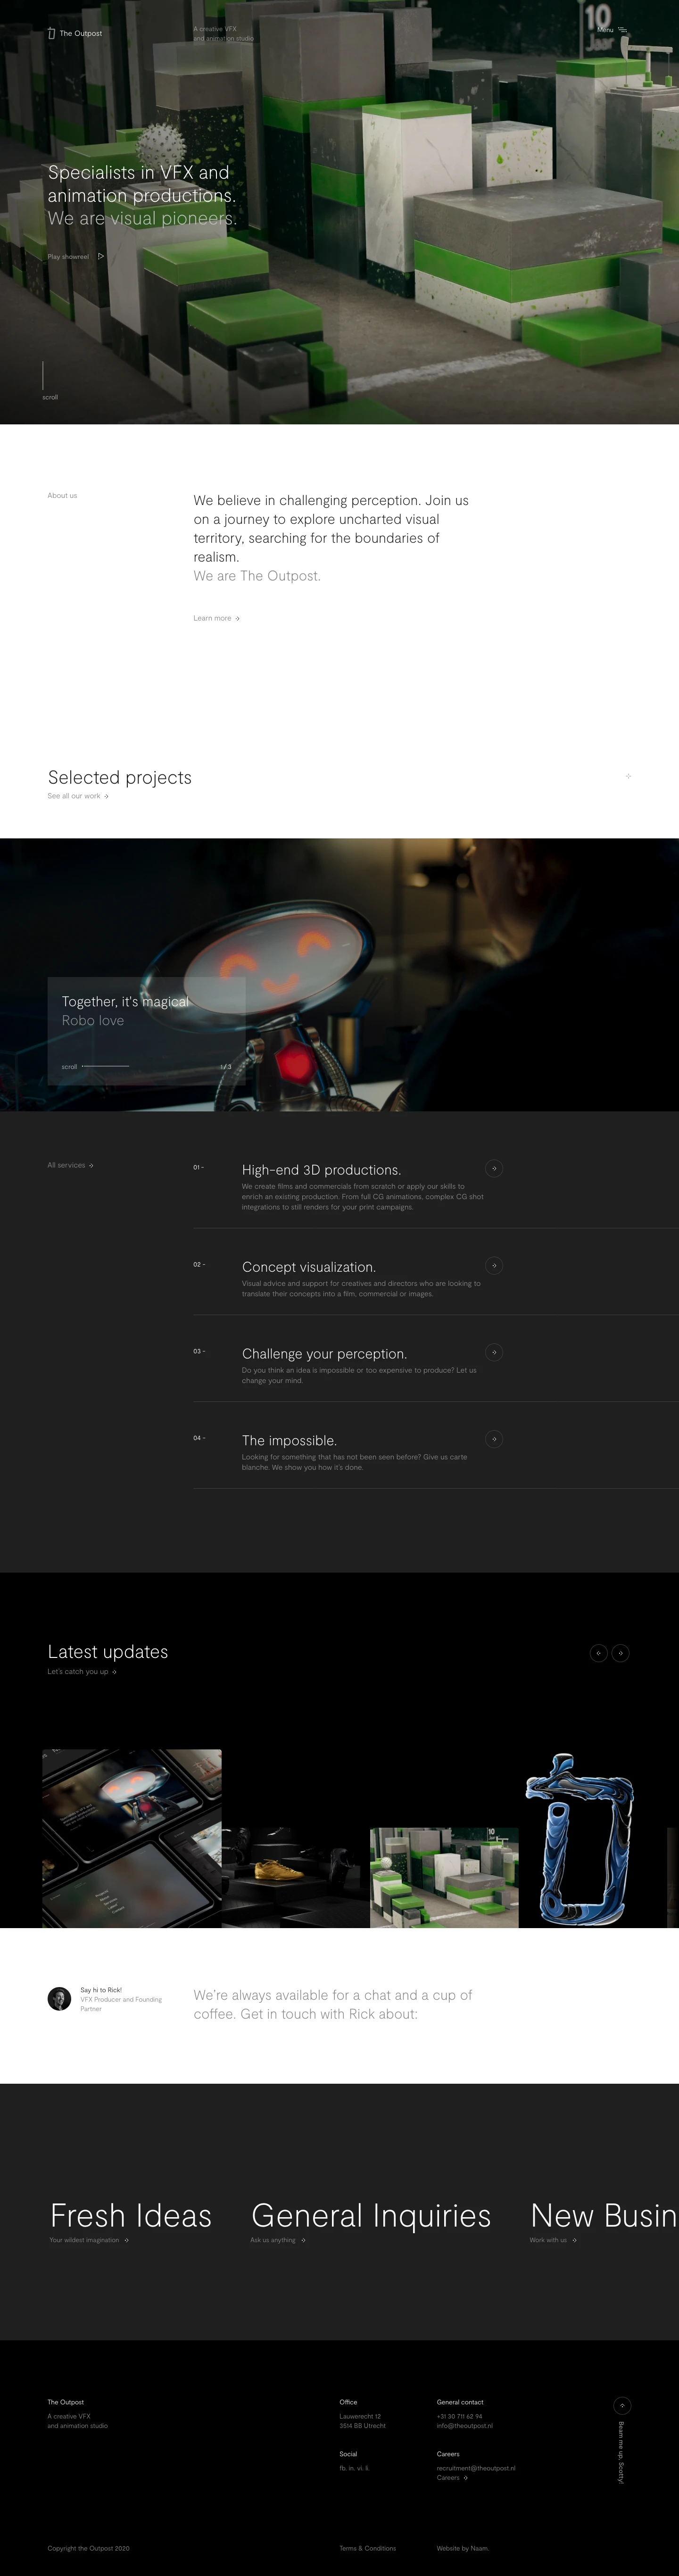Click The Outpost name in footer
Screen dimensions: 679x2576
click(66, 2402)
